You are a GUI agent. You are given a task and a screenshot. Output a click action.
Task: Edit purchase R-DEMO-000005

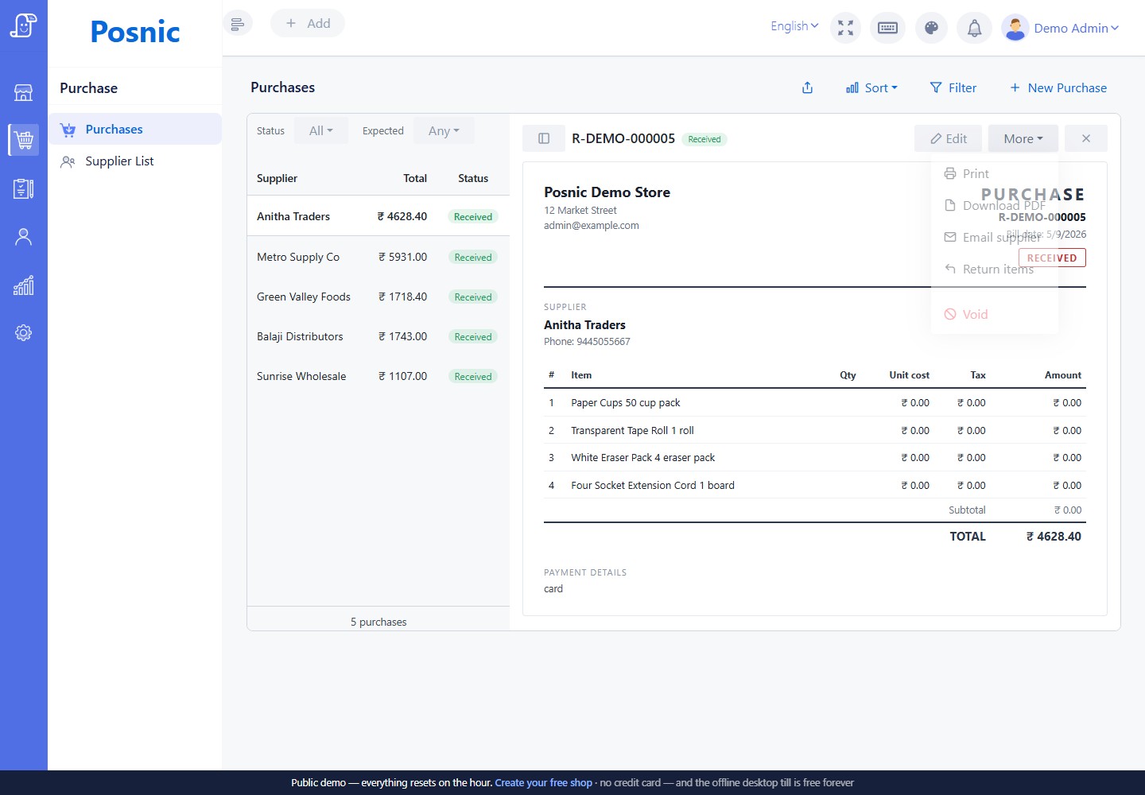[948, 138]
